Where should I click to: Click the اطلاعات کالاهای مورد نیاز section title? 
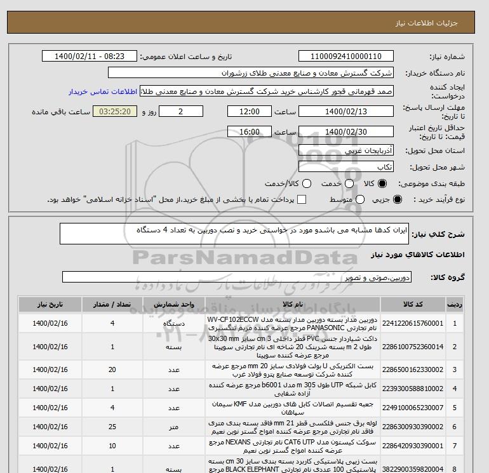pyautogui.click(x=418, y=255)
